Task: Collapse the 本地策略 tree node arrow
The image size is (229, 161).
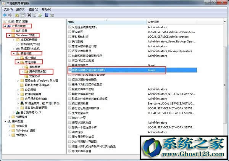Action: pyautogui.click(x=18, y=63)
